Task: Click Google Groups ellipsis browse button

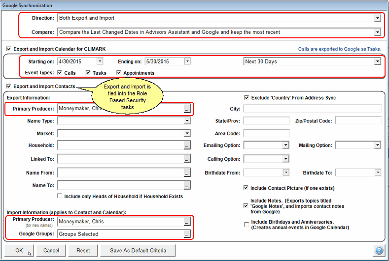Action: click(187, 234)
